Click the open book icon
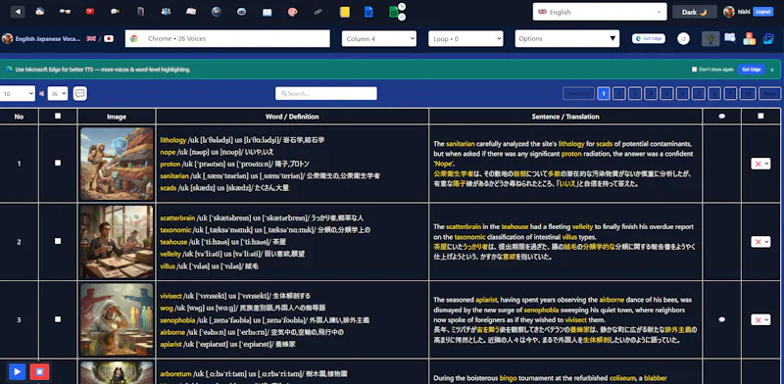 [267, 12]
